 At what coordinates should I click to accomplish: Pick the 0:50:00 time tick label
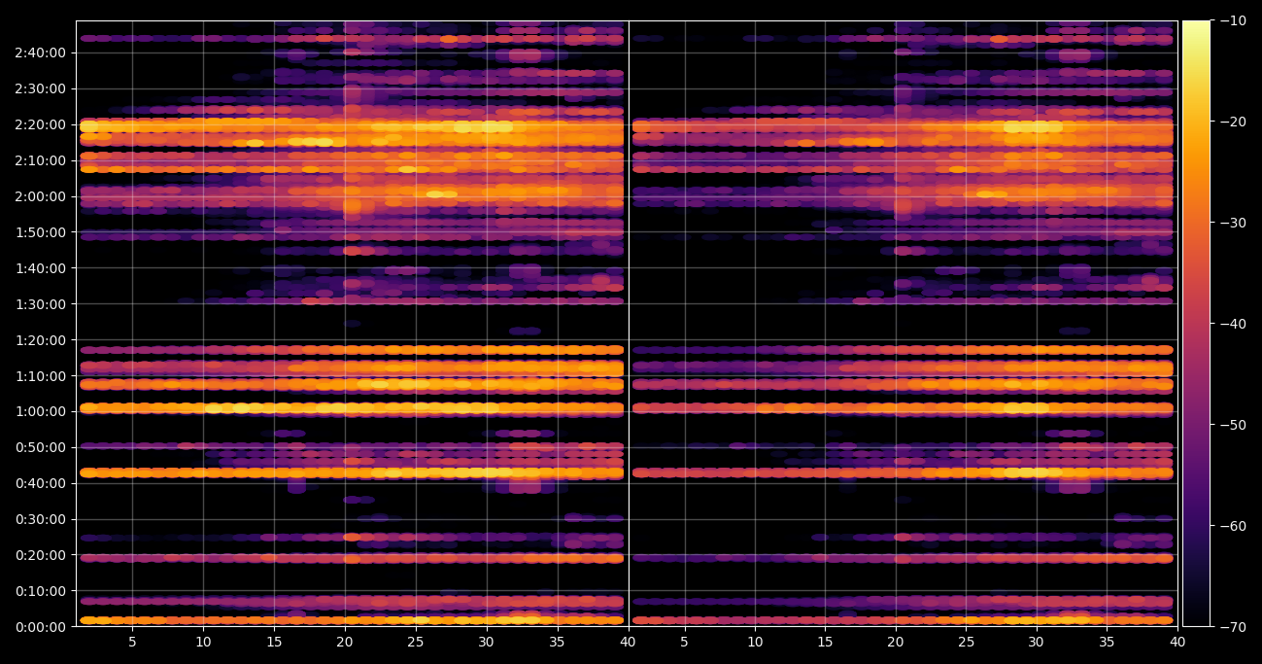(x=42, y=447)
